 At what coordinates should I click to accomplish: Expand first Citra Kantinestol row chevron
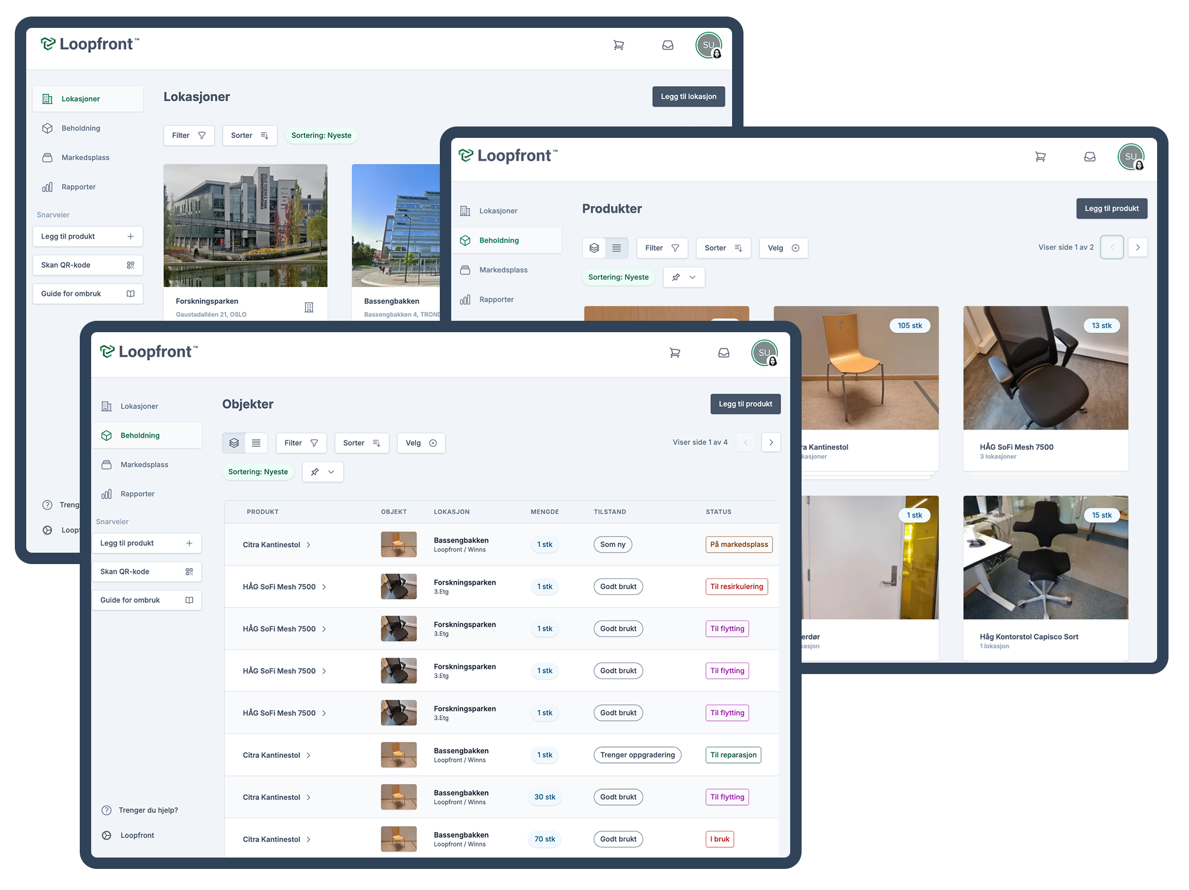[309, 545]
